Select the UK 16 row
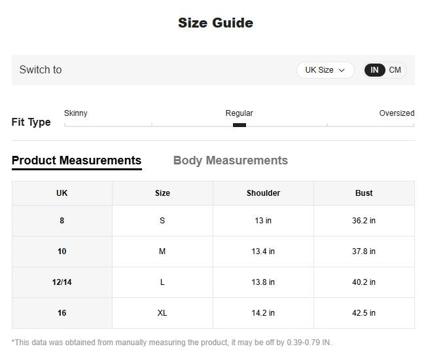 [62, 313]
